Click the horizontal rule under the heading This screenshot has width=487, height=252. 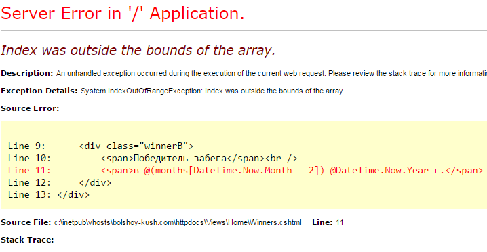243,31
